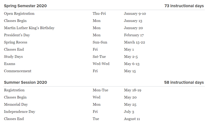207x124 pixels.
Task: Select the July 3 date
Action: tap(129, 112)
